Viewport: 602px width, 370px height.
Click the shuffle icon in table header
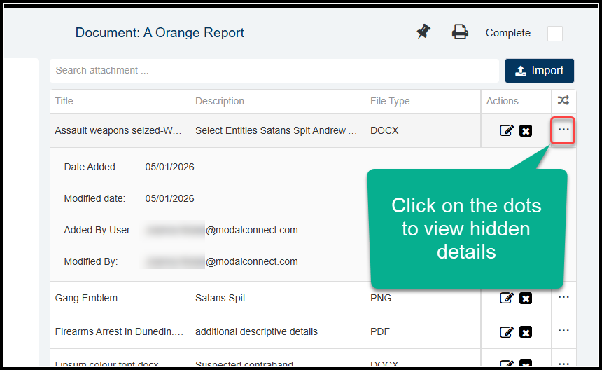click(x=563, y=101)
